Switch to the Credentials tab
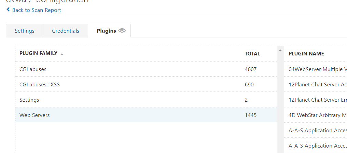Screen dimensions: 347x153 pos(66,31)
